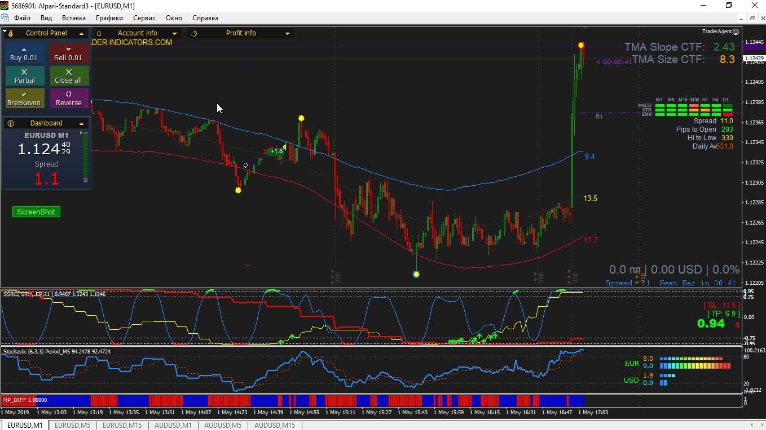
Task: Click the Dashboard vertical volume meter
Action: [86, 157]
